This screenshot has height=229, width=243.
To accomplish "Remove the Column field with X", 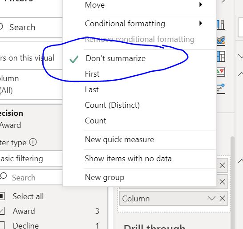I will [x=222, y=198].
